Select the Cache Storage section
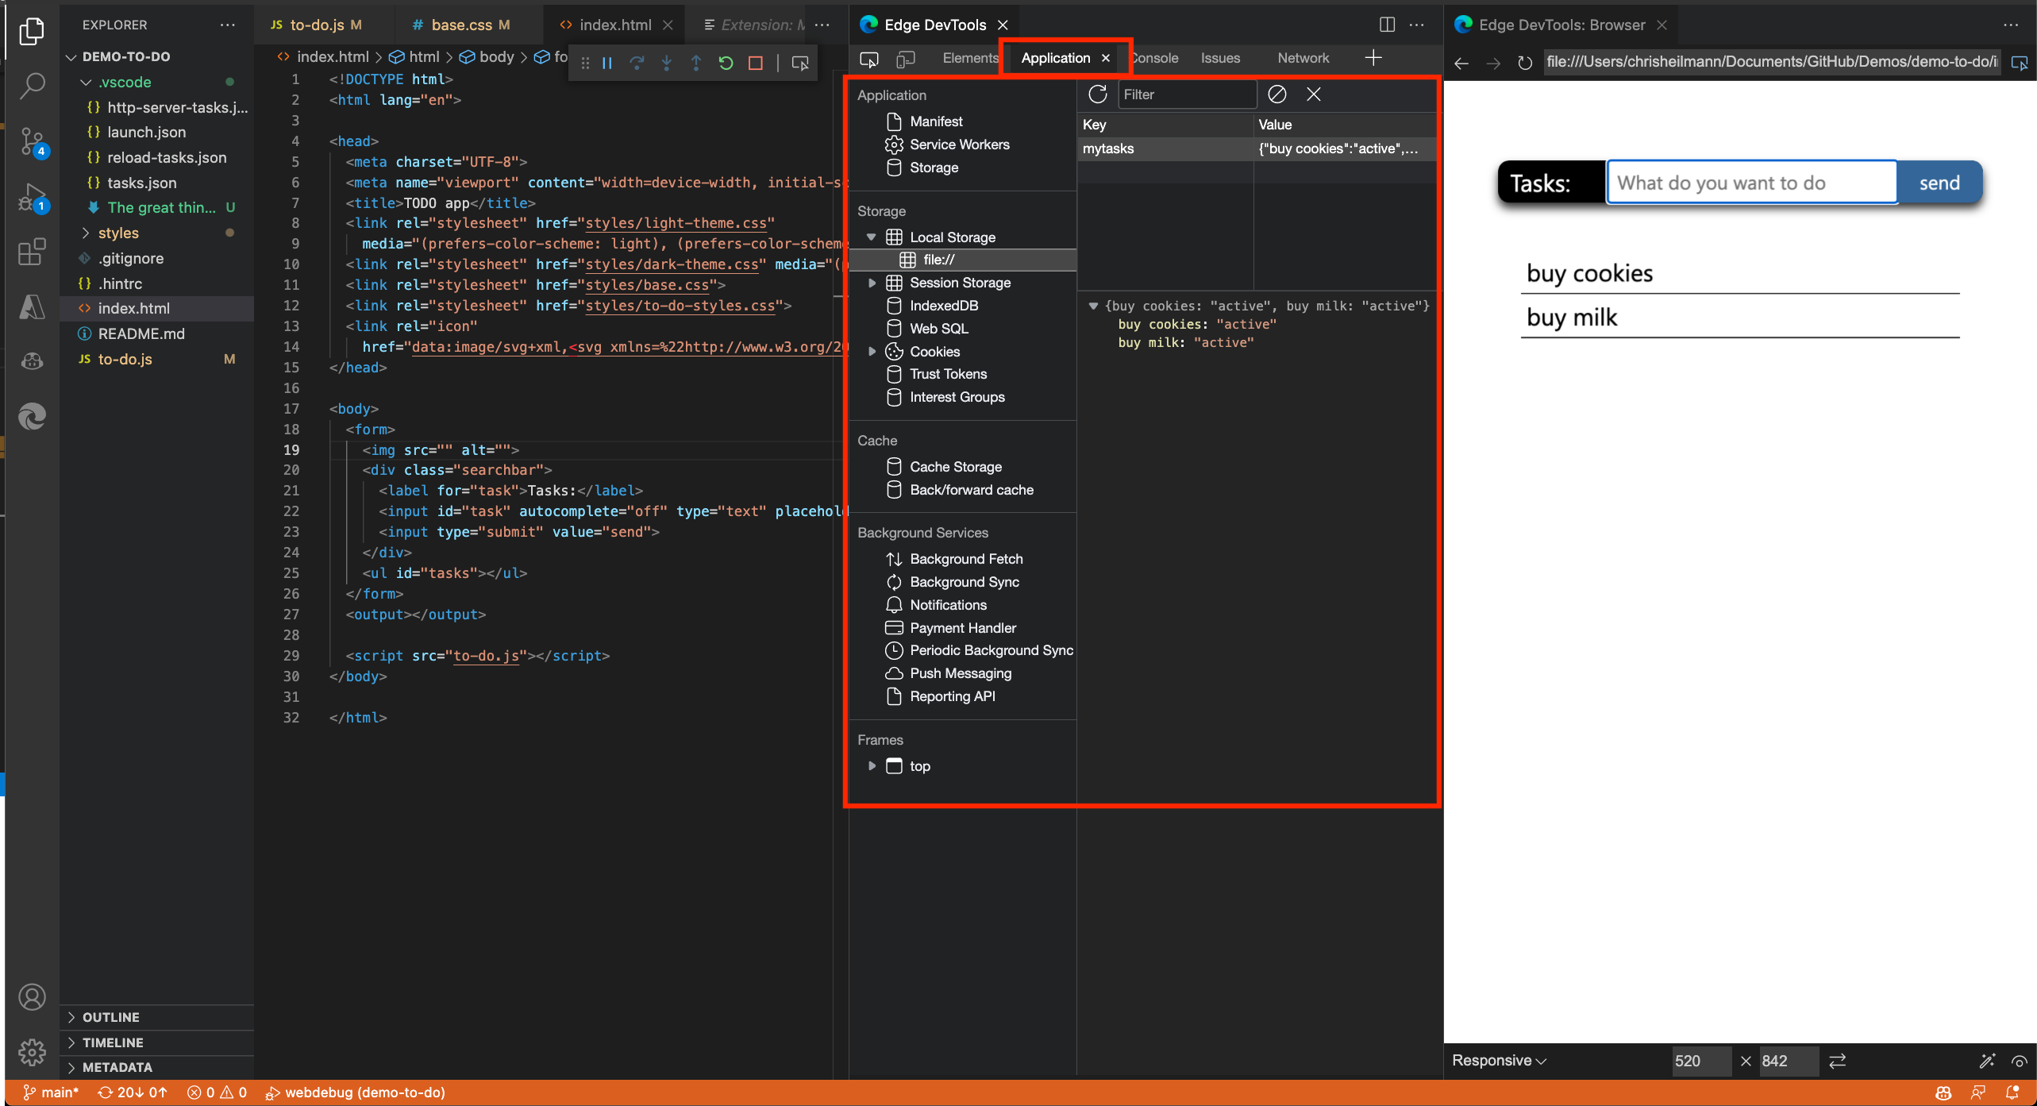This screenshot has height=1106, width=2037. [954, 466]
